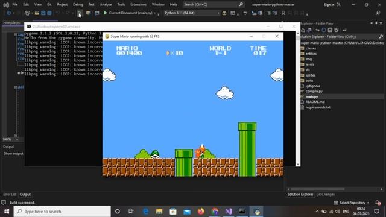386x217 pixels.
Task: Click the Undo toolbar icon
Action: [58, 13]
